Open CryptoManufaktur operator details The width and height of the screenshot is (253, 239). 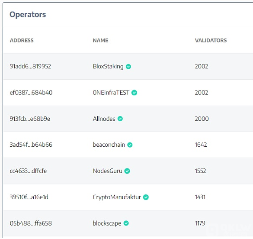point(117,197)
